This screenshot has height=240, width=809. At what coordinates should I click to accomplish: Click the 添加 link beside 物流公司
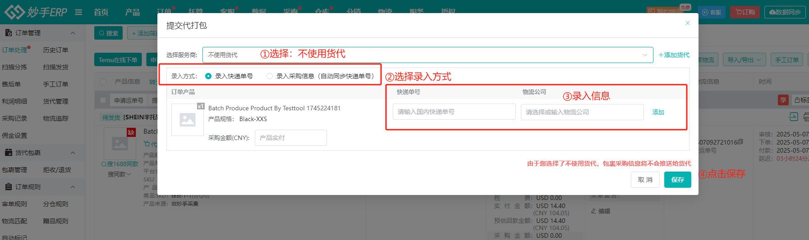[658, 112]
